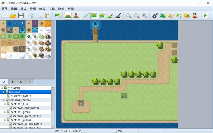Collapse the blackcat map node
This screenshot has width=213, height=133.
[x=4, y=92]
